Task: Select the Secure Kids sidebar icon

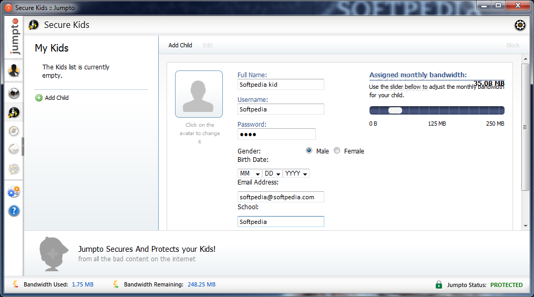Action: pos(14,112)
